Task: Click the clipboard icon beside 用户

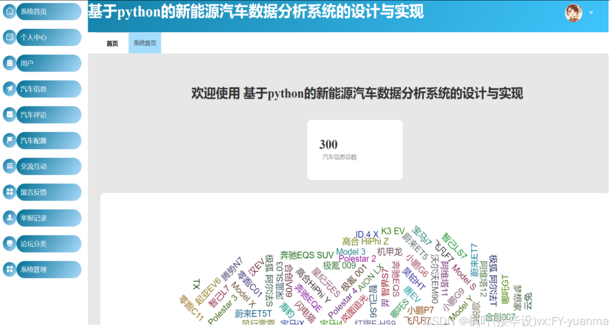Action: (x=10, y=63)
